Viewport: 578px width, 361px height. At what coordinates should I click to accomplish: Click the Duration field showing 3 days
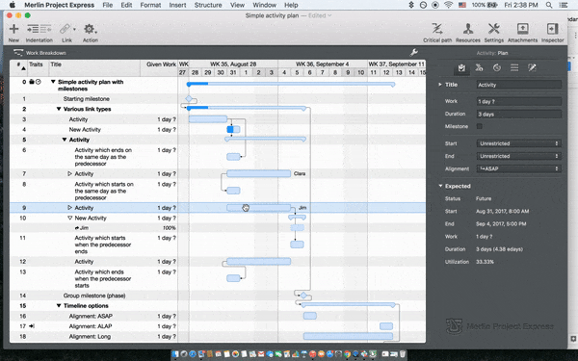tap(519, 114)
